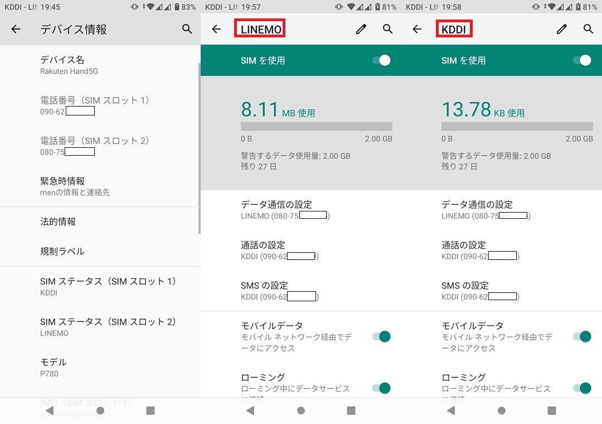Tap data usage bar under 13.78 KB 使用
Screen dimensions: 602x424
(x=517, y=127)
